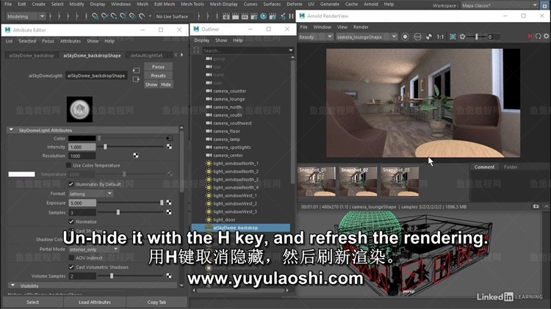Screen dimensions: 551x309
Task: Open the Beauty AOV dropdown
Action: click(315, 37)
